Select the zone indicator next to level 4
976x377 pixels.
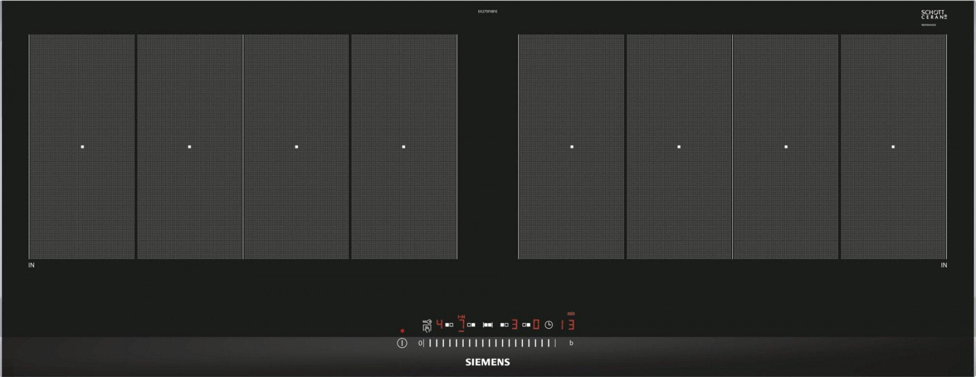tap(449, 325)
